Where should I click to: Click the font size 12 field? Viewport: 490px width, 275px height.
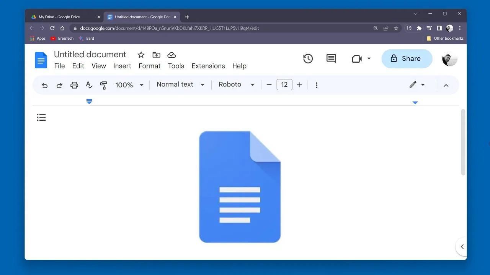tap(284, 85)
